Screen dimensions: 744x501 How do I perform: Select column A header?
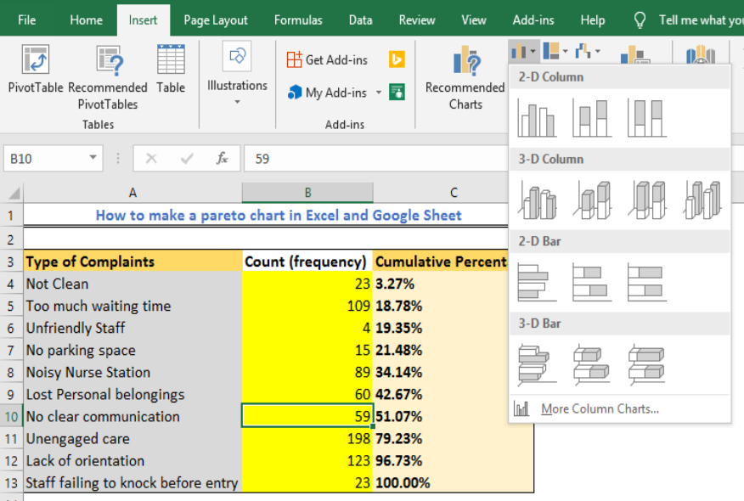[132, 193]
